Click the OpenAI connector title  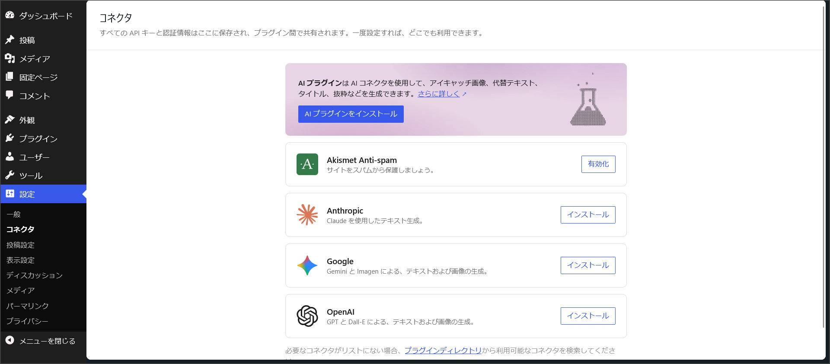click(x=341, y=312)
